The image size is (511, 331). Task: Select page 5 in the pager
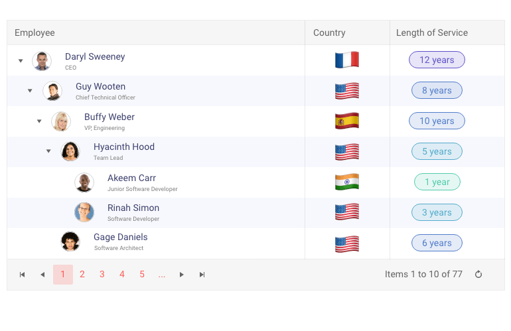pyautogui.click(x=142, y=275)
